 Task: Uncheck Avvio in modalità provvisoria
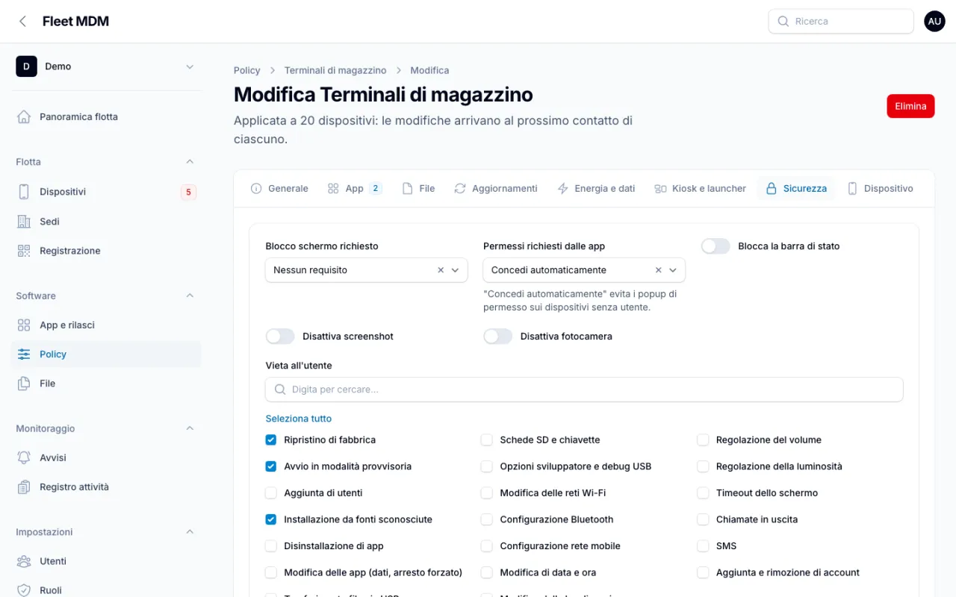[271, 466]
